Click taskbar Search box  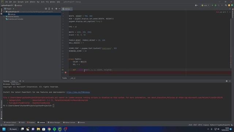click(x=13, y=129)
